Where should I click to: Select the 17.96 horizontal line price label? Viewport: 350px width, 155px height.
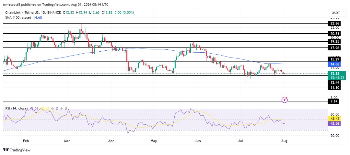tap(334, 48)
